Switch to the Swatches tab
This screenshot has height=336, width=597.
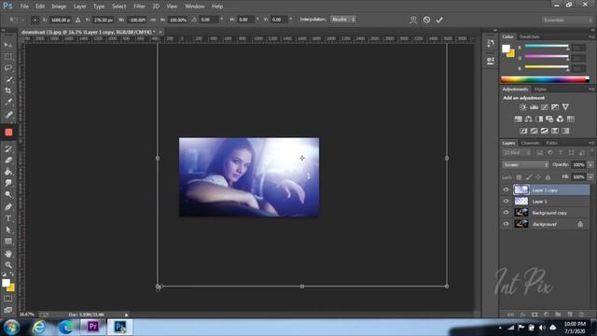530,36
